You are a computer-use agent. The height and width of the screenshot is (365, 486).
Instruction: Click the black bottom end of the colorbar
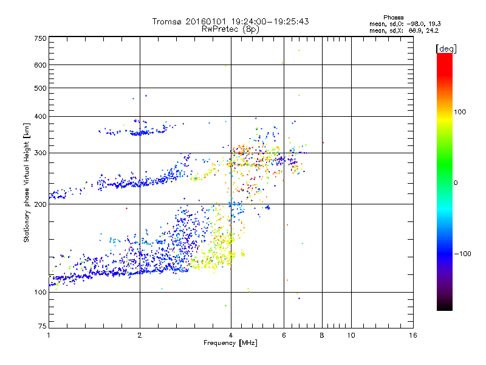pos(445,306)
